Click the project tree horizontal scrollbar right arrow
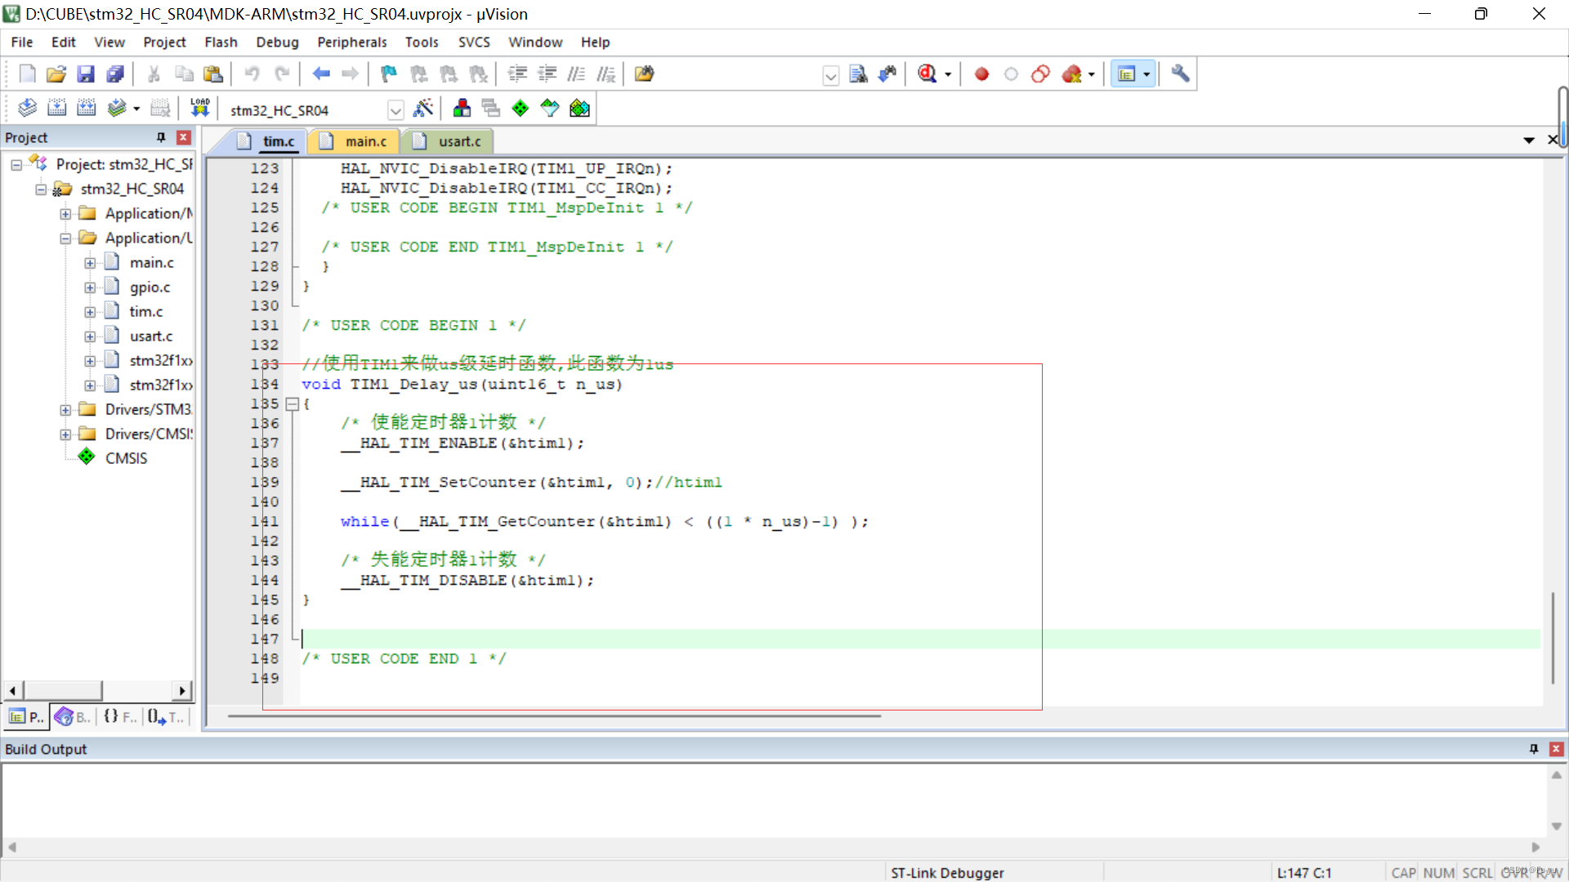Screen dimensions: 1569x882 pos(182,691)
